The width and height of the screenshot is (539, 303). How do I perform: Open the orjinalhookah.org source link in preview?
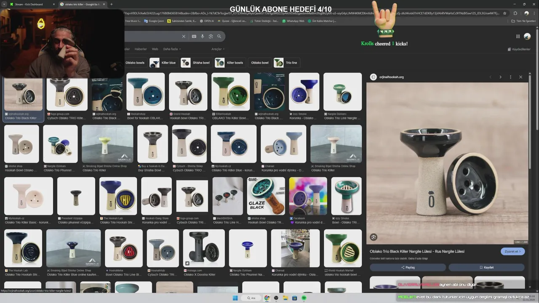tap(391, 77)
